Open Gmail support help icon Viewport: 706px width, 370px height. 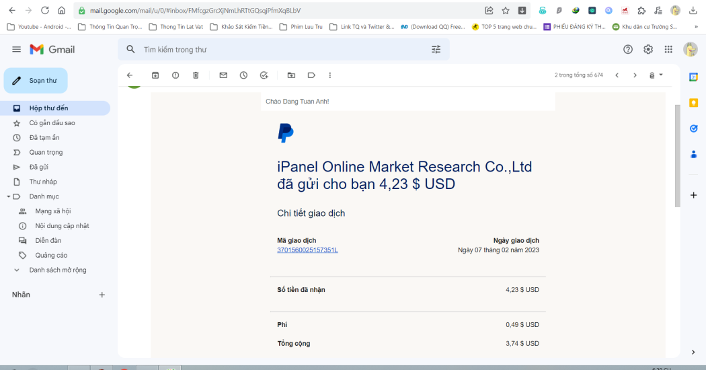pos(627,50)
